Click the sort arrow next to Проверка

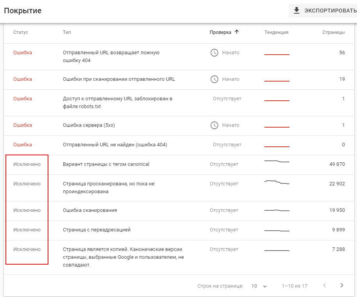pos(237,32)
